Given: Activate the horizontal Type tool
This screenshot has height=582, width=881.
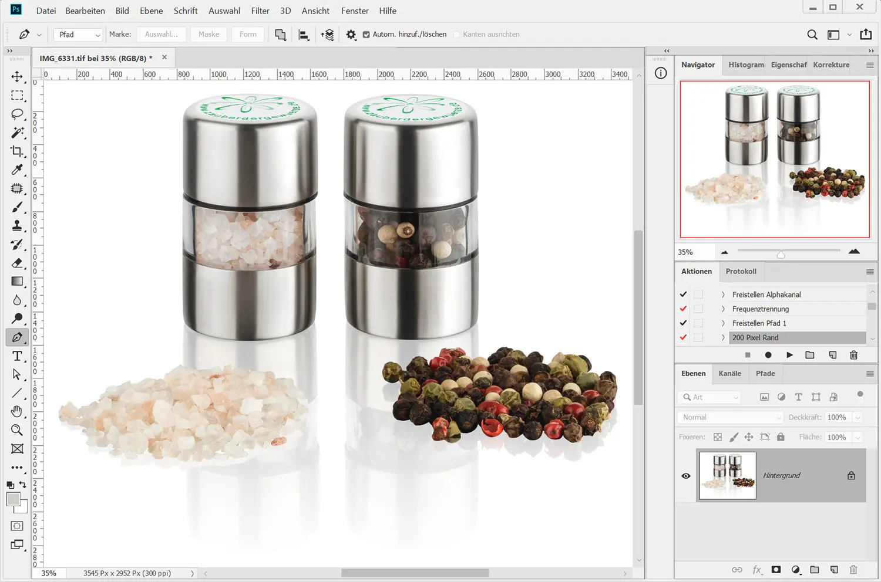Looking at the screenshot, I should click(x=17, y=356).
